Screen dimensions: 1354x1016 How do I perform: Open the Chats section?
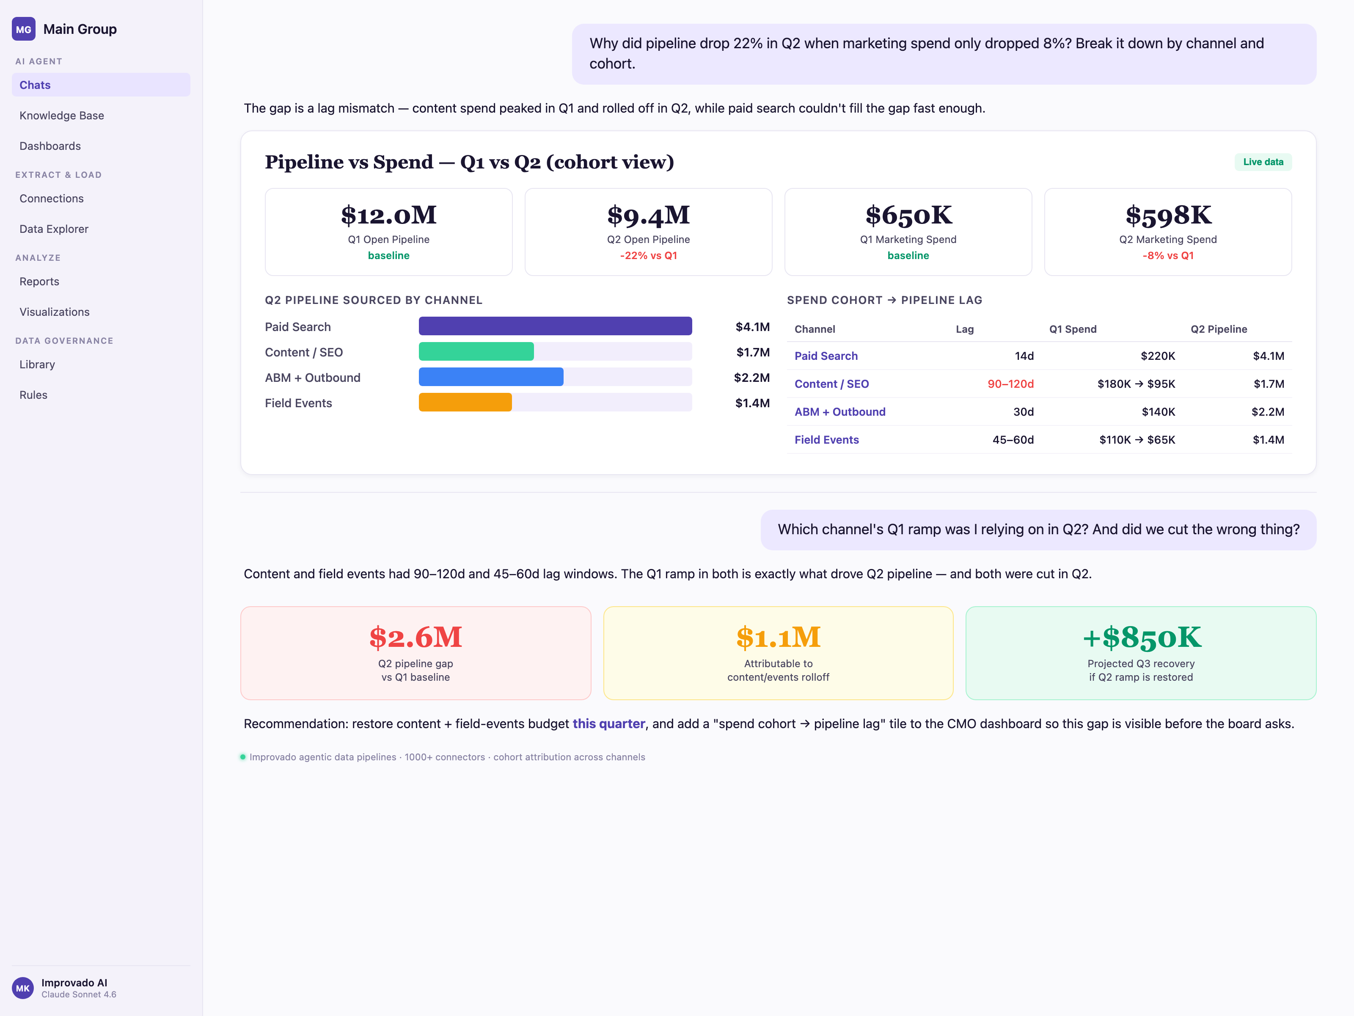point(101,85)
